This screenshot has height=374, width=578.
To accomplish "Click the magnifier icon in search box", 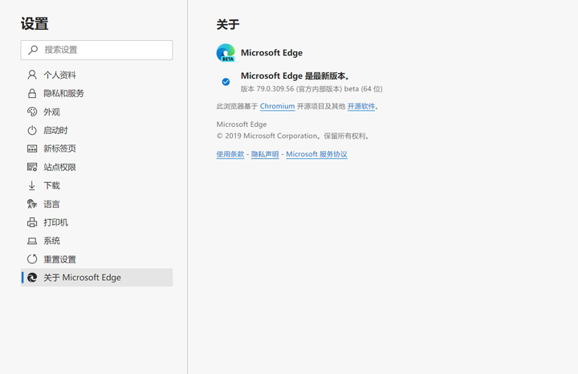I will [33, 50].
